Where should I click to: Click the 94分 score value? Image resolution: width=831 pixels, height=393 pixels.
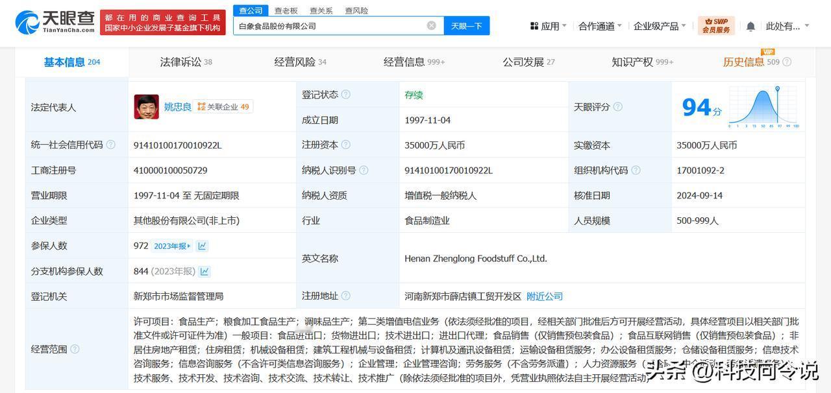pos(701,107)
